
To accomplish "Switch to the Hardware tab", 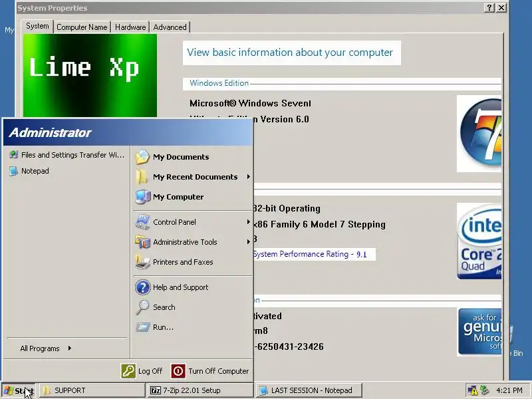I will pyautogui.click(x=130, y=27).
